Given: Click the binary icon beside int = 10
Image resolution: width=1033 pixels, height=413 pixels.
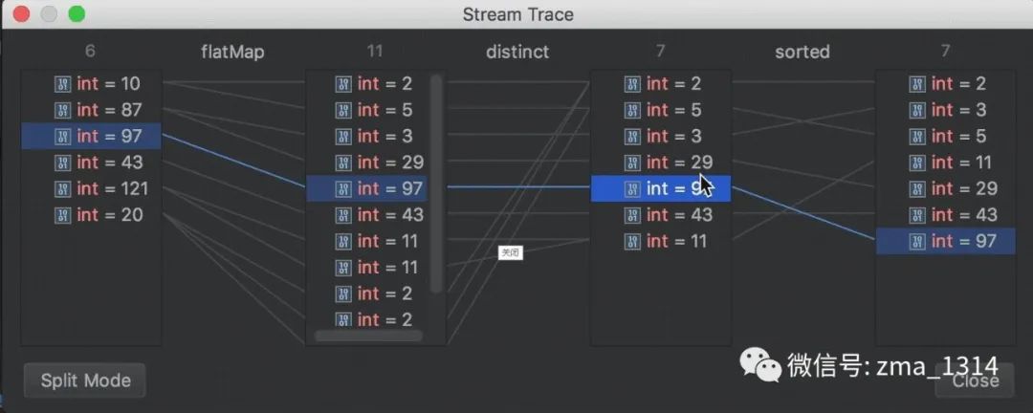Looking at the screenshot, I should coord(63,84).
